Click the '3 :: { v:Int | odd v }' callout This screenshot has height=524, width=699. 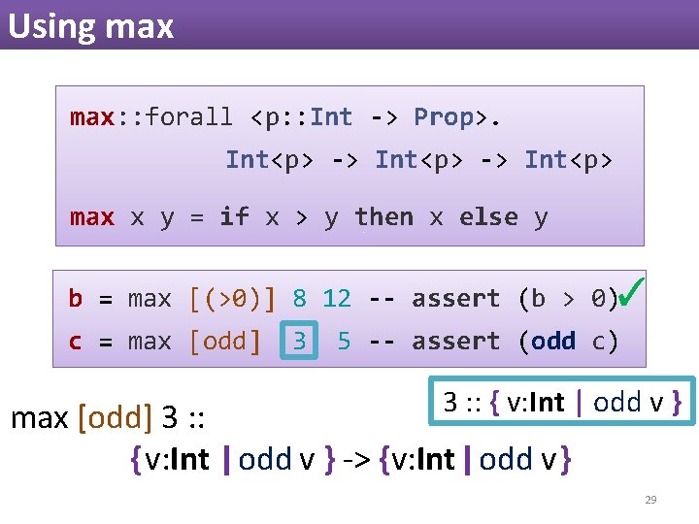pyautogui.click(x=562, y=401)
